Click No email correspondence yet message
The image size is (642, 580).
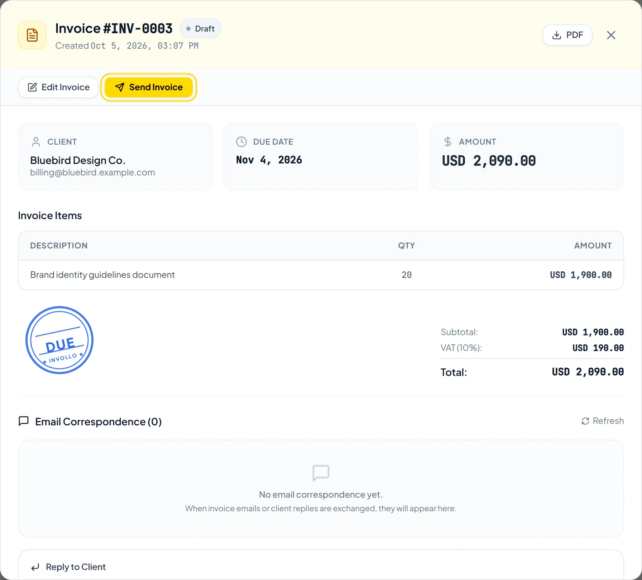pos(321,495)
